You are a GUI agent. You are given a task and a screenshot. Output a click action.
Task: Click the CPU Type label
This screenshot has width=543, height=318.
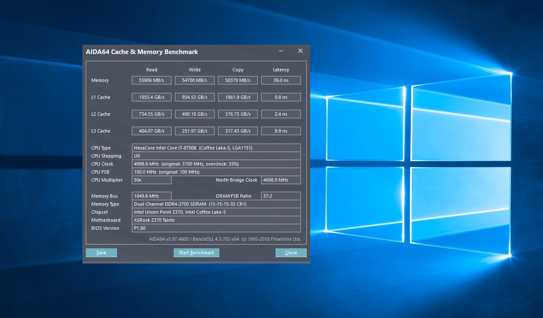tap(101, 148)
